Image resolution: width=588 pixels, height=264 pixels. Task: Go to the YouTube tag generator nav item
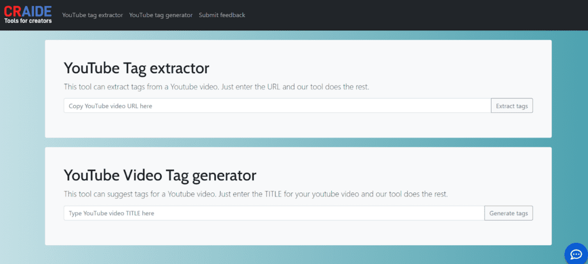pyautogui.click(x=161, y=15)
